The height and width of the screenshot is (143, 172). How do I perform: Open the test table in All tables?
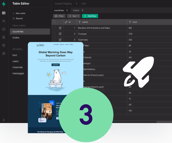pos(15,55)
